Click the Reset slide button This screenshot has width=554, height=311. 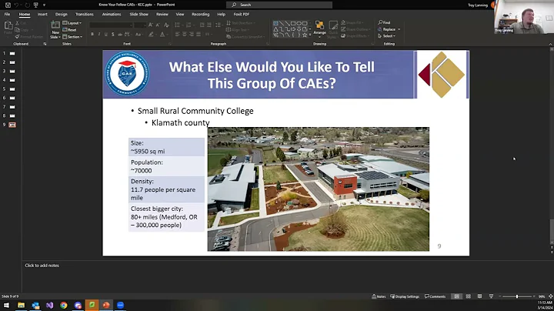(69, 30)
